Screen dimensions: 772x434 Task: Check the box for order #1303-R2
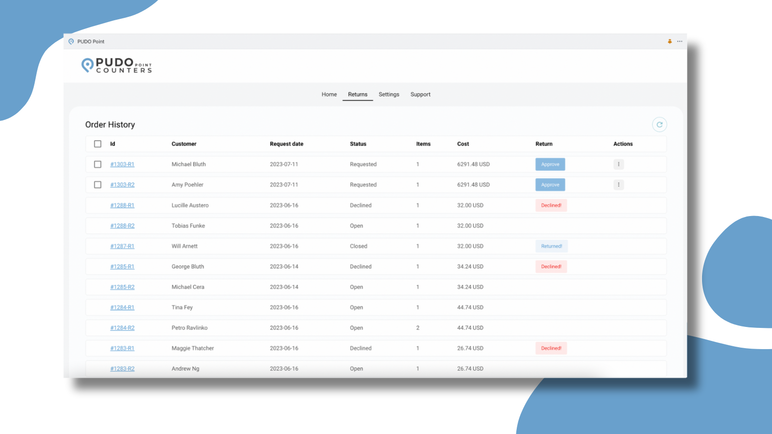coord(97,185)
